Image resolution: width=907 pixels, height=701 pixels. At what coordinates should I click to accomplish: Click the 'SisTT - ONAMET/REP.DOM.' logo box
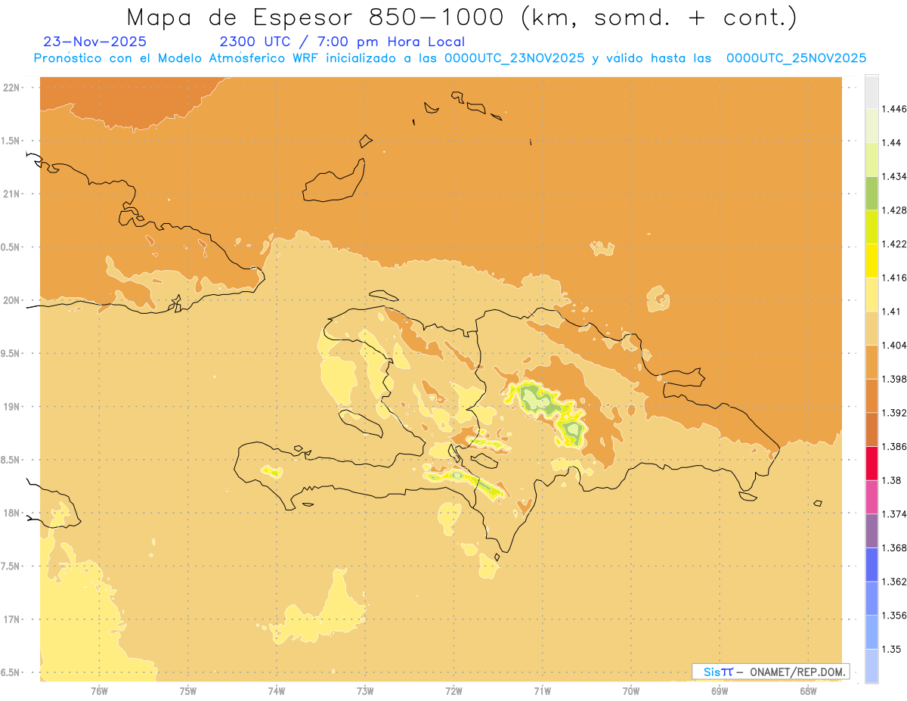[771, 672]
